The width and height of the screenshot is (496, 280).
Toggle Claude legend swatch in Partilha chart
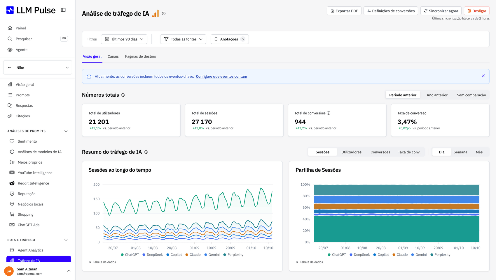click(394, 255)
